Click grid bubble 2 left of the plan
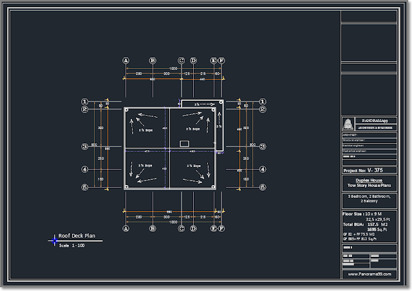 [84, 109]
